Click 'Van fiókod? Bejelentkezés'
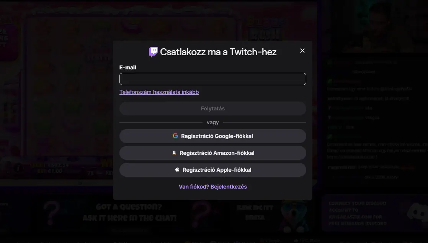 coord(213,187)
